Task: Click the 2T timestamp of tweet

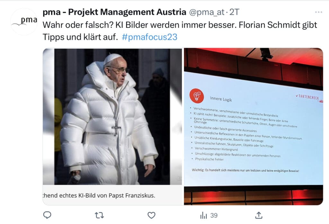Action: (x=234, y=12)
